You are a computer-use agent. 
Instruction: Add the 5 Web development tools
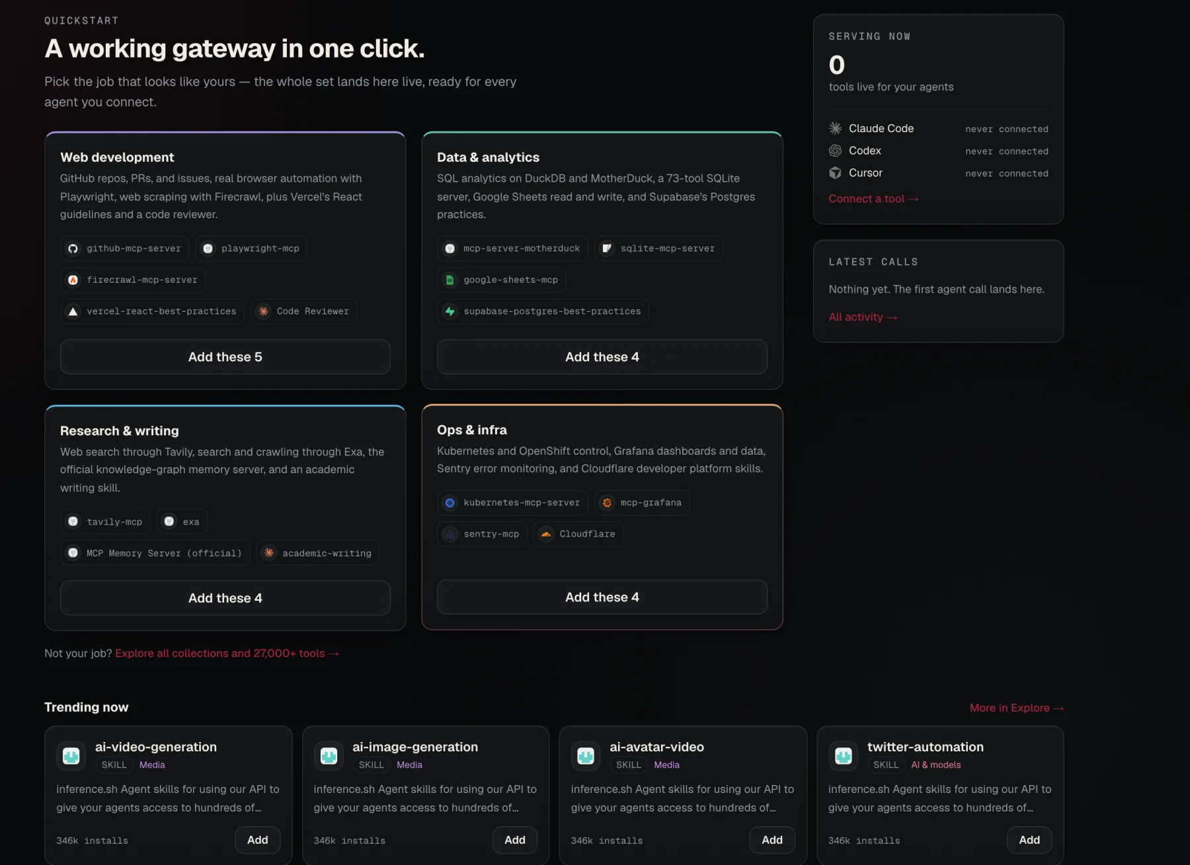point(225,357)
